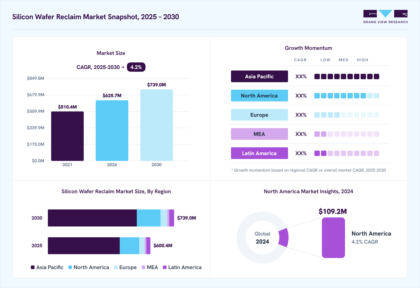Select the 2021 bar in Market Size chart

click(x=67, y=136)
